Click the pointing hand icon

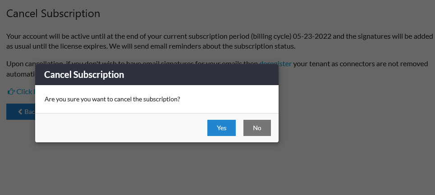[x=11, y=92]
